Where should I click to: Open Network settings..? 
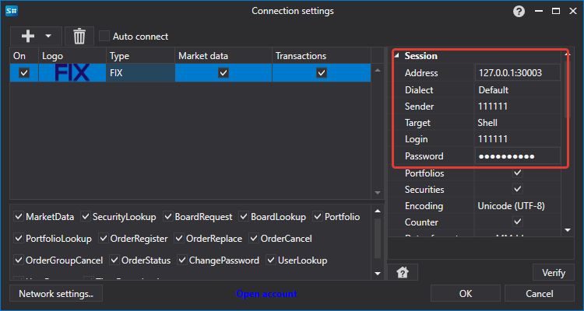point(56,294)
